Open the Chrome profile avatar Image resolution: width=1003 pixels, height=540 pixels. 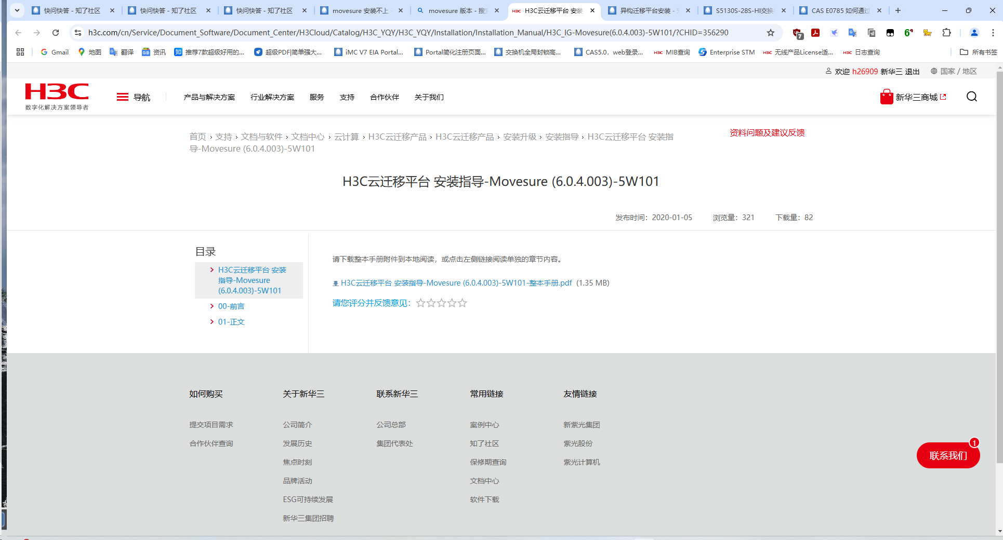tap(974, 33)
